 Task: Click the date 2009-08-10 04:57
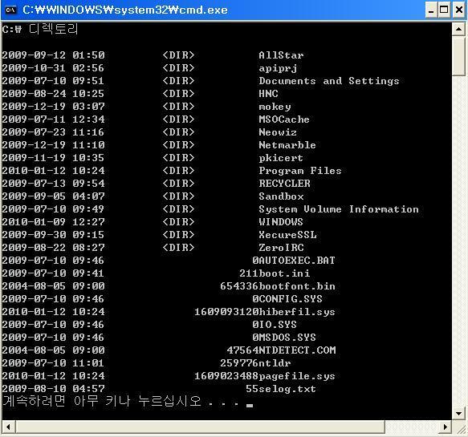point(53,388)
